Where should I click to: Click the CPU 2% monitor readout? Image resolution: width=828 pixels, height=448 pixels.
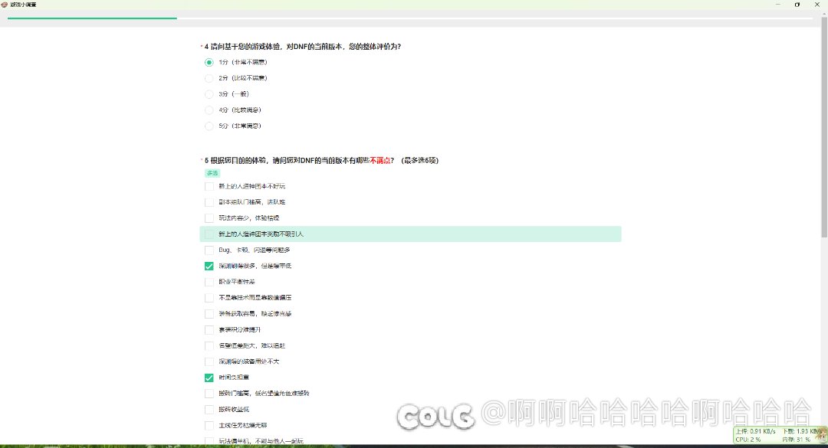[x=748, y=439]
